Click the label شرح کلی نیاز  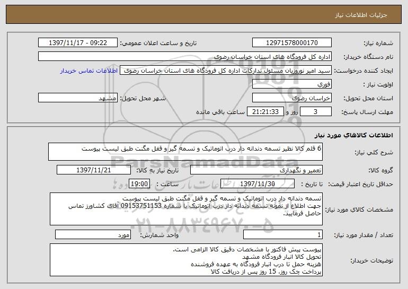(x=374, y=153)
